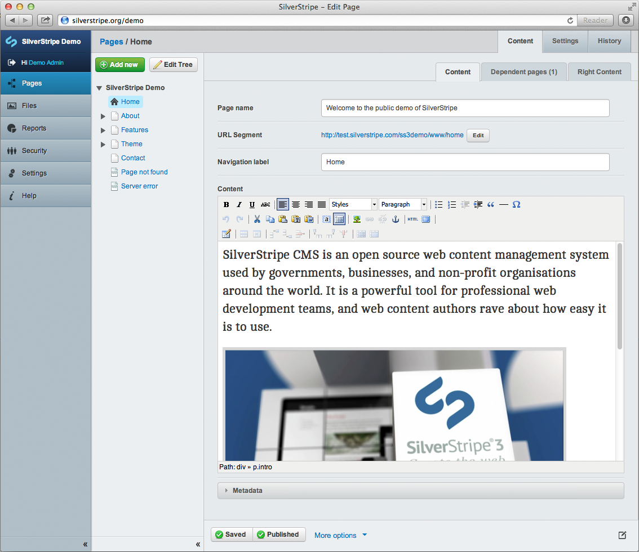The height and width of the screenshot is (552, 639).
Task: Click the Navigation label input field
Action: coord(465,162)
